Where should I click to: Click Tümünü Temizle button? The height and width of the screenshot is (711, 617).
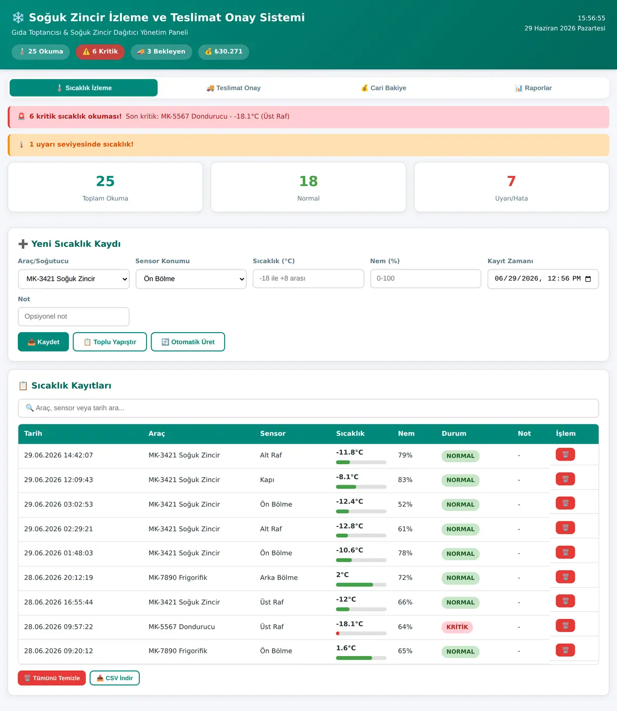coord(52,678)
